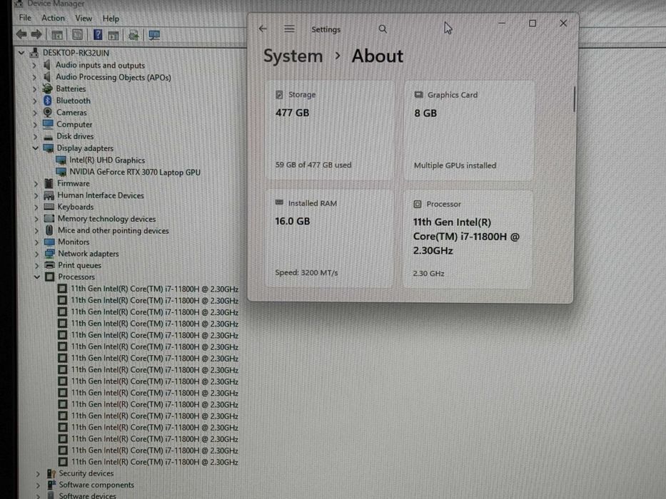Click the Batteries category icon
666x499 pixels.
point(48,88)
